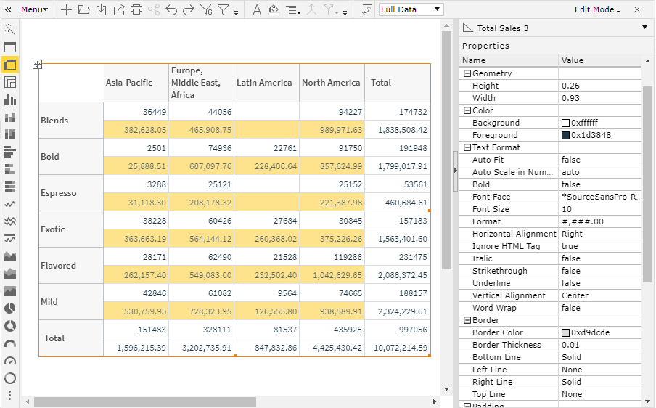Select the cell with value 10,072,214.59

[398, 348]
